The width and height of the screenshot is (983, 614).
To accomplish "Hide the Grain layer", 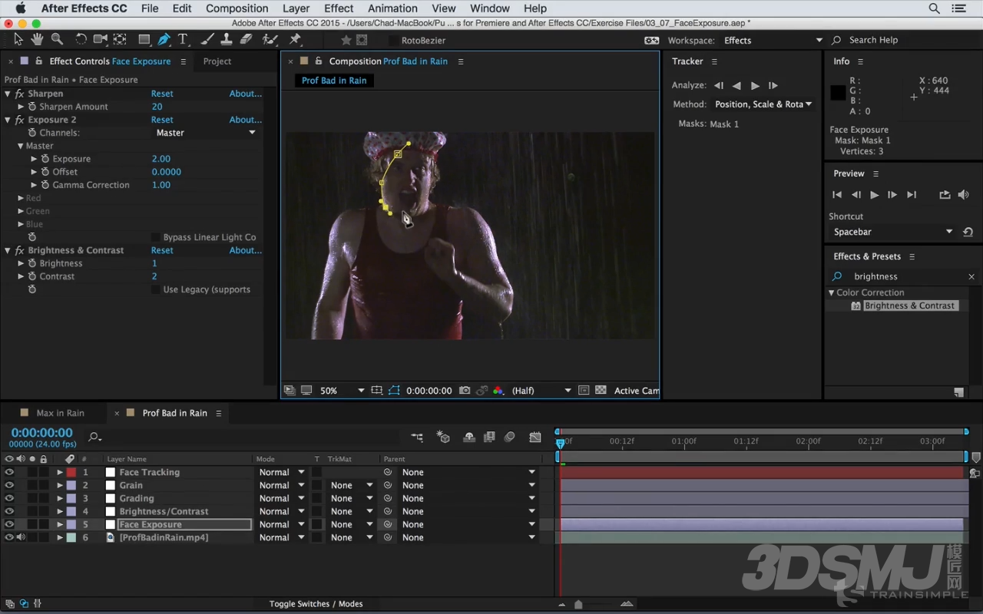I will (9, 486).
